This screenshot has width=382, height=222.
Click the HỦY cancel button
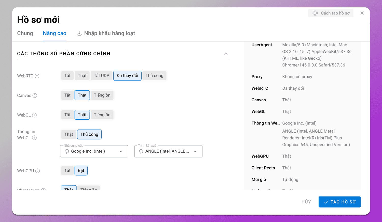tap(306, 202)
